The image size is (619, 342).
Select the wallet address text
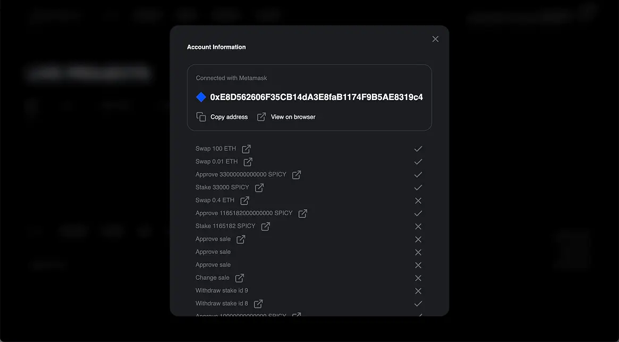pos(316,97)
